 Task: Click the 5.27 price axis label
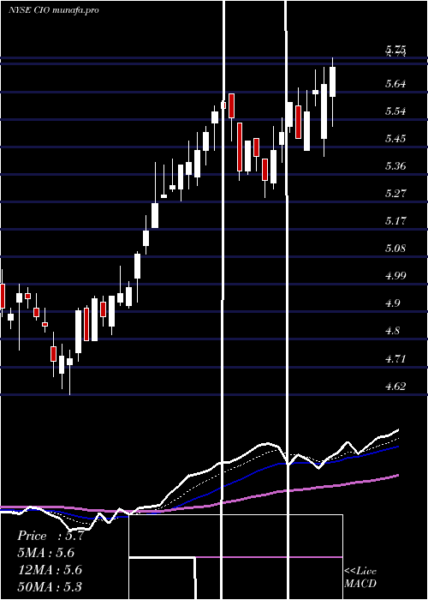(395, 193)
